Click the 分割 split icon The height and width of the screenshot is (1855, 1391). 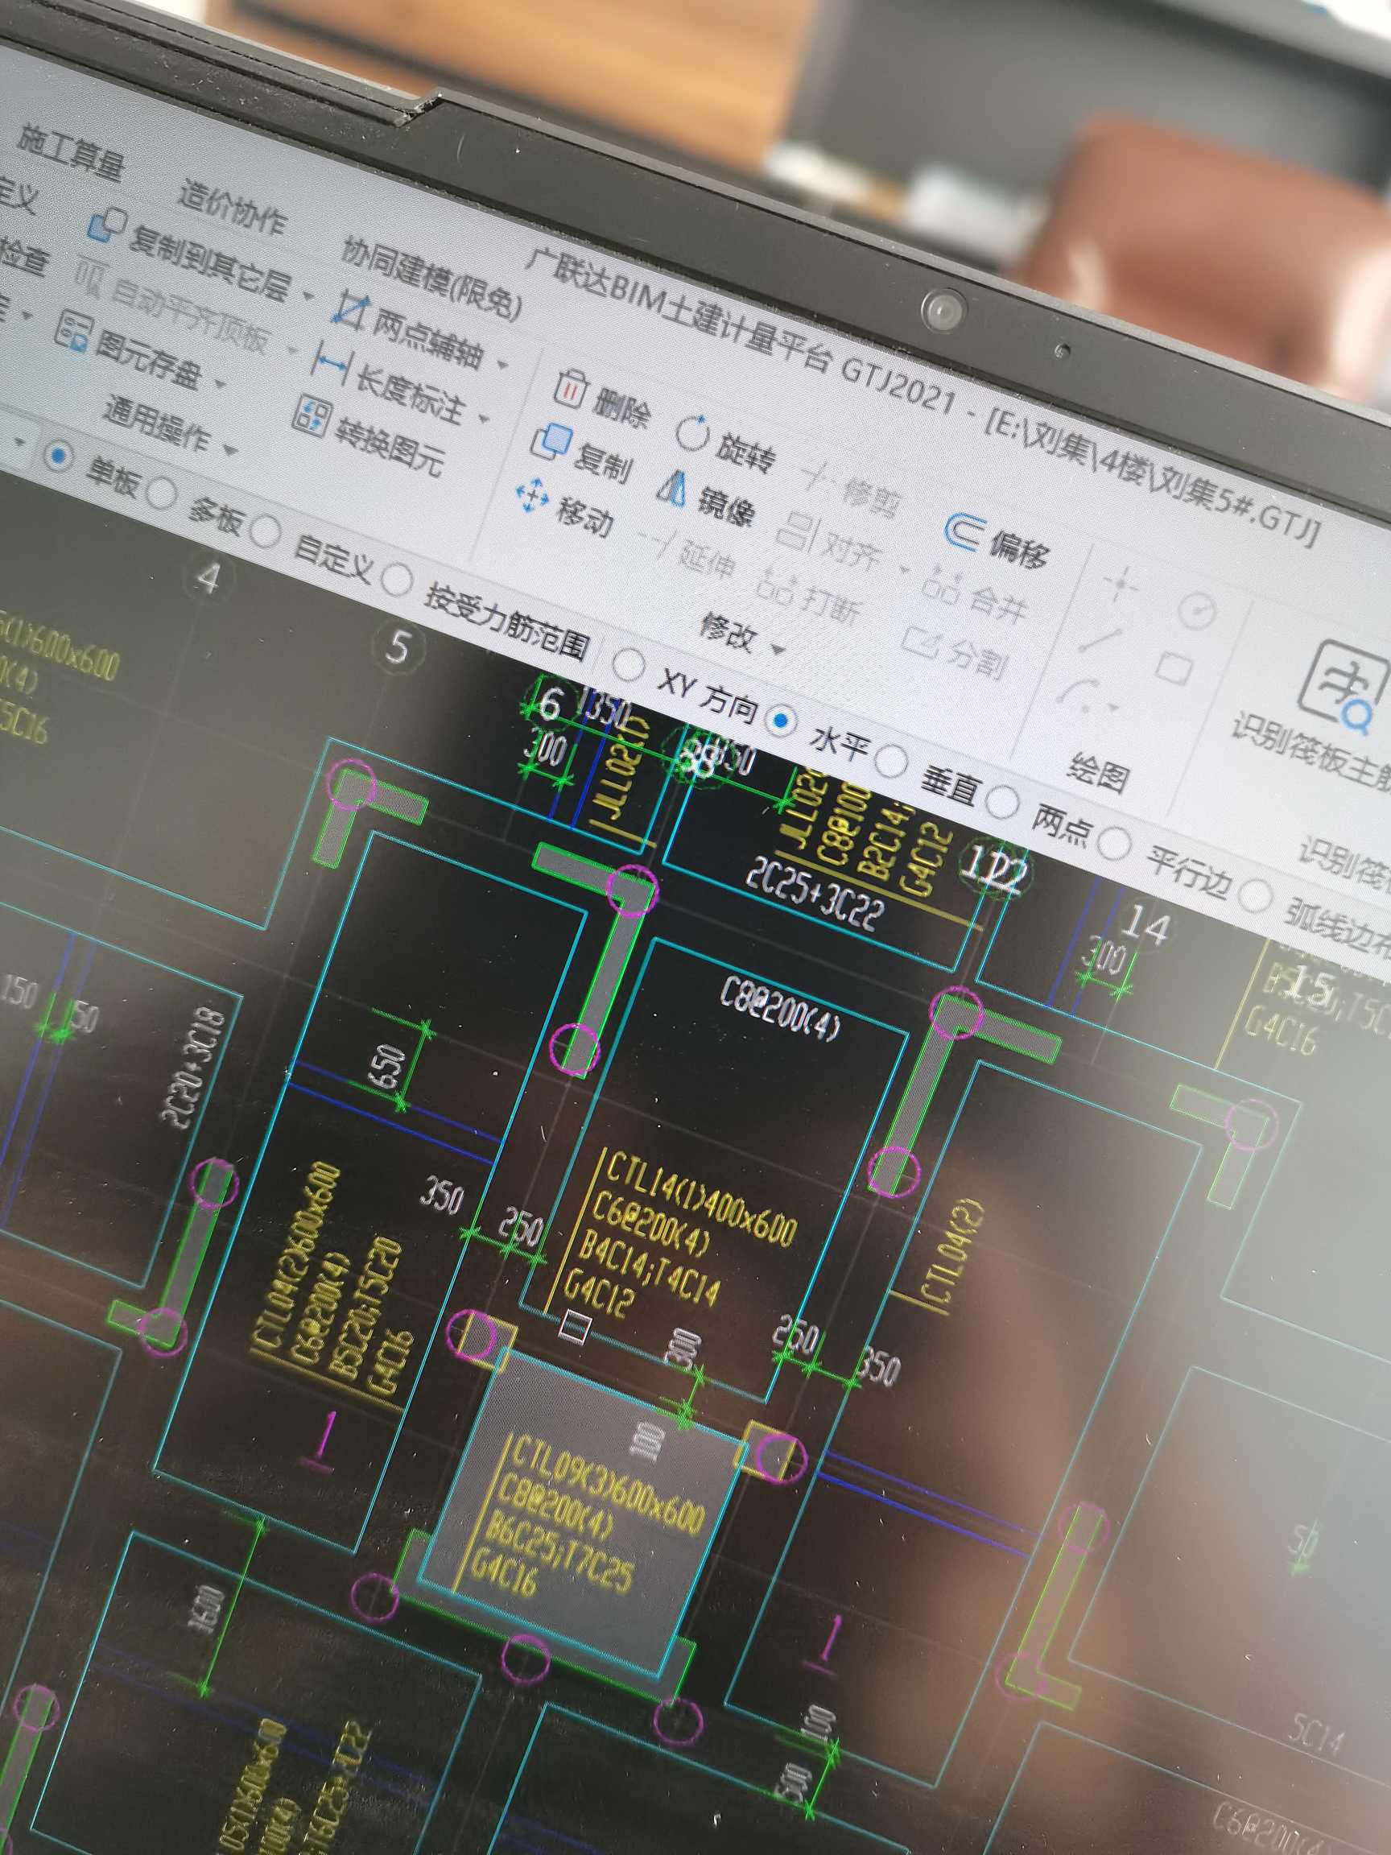(x=922, y=642)
